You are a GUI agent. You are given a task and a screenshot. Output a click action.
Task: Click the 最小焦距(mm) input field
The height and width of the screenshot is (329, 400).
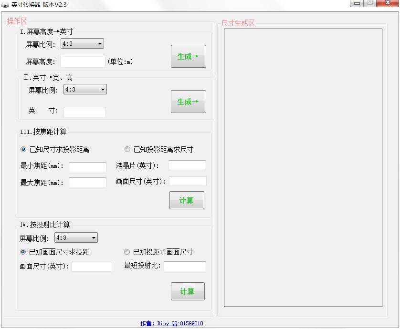87,167
